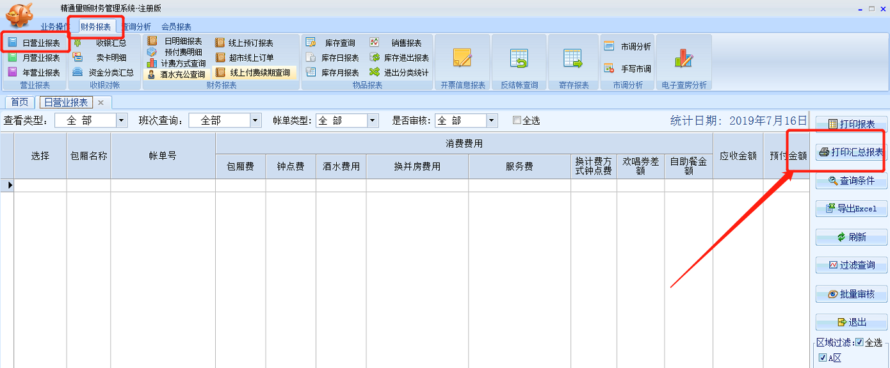The width and height of the screenshot is (890, 368).
Task: Click the 查询条件 button
Action: click(x=851, y=180)
